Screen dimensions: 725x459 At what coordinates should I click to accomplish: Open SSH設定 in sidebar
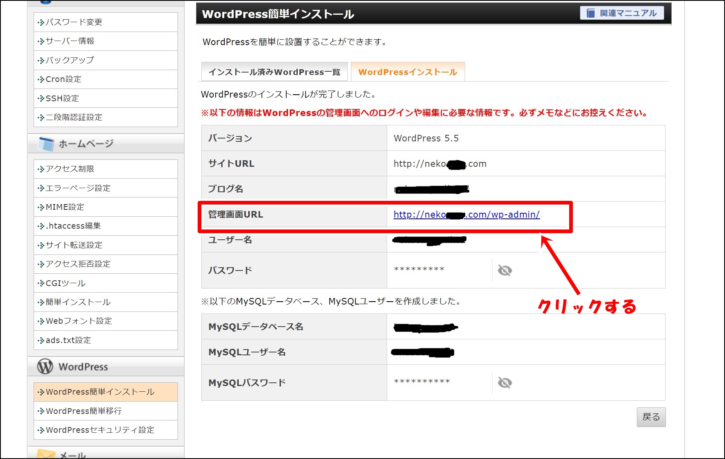point(106,98)
